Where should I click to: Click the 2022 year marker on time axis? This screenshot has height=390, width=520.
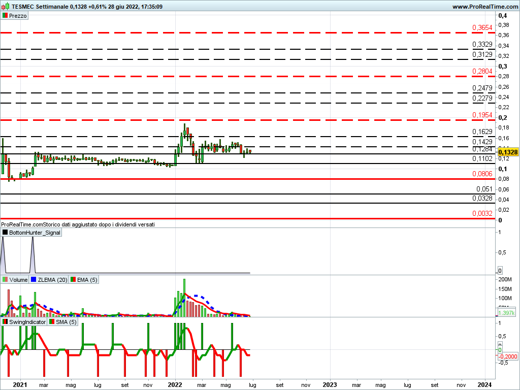(175, 384)
